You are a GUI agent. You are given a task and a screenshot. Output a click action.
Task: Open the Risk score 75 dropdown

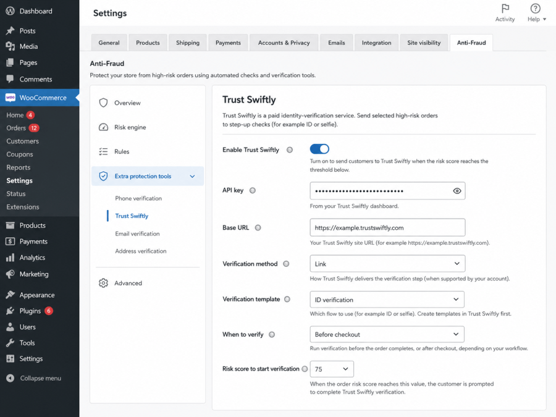coord(332,369)
